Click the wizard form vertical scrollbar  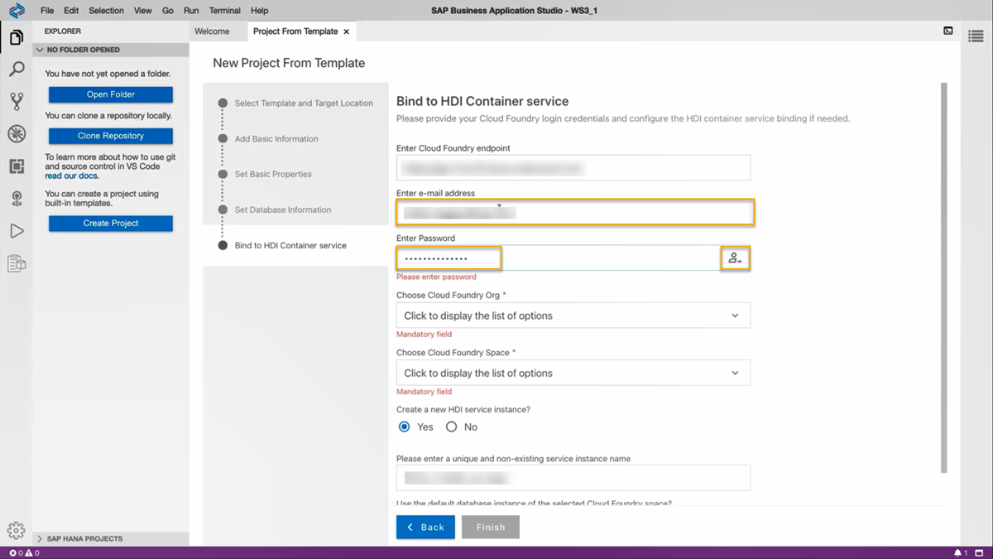[x=944, y=277]
